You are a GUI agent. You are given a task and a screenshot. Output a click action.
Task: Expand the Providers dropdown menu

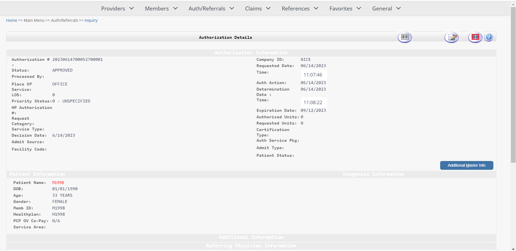click(x=117, y=8)
